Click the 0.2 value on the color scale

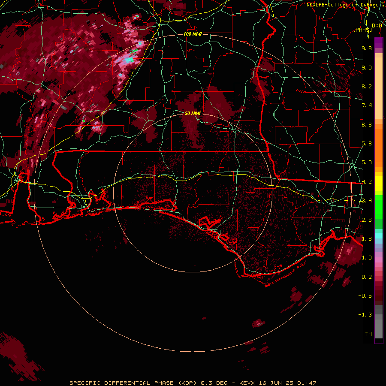click(x=367, y=277)
